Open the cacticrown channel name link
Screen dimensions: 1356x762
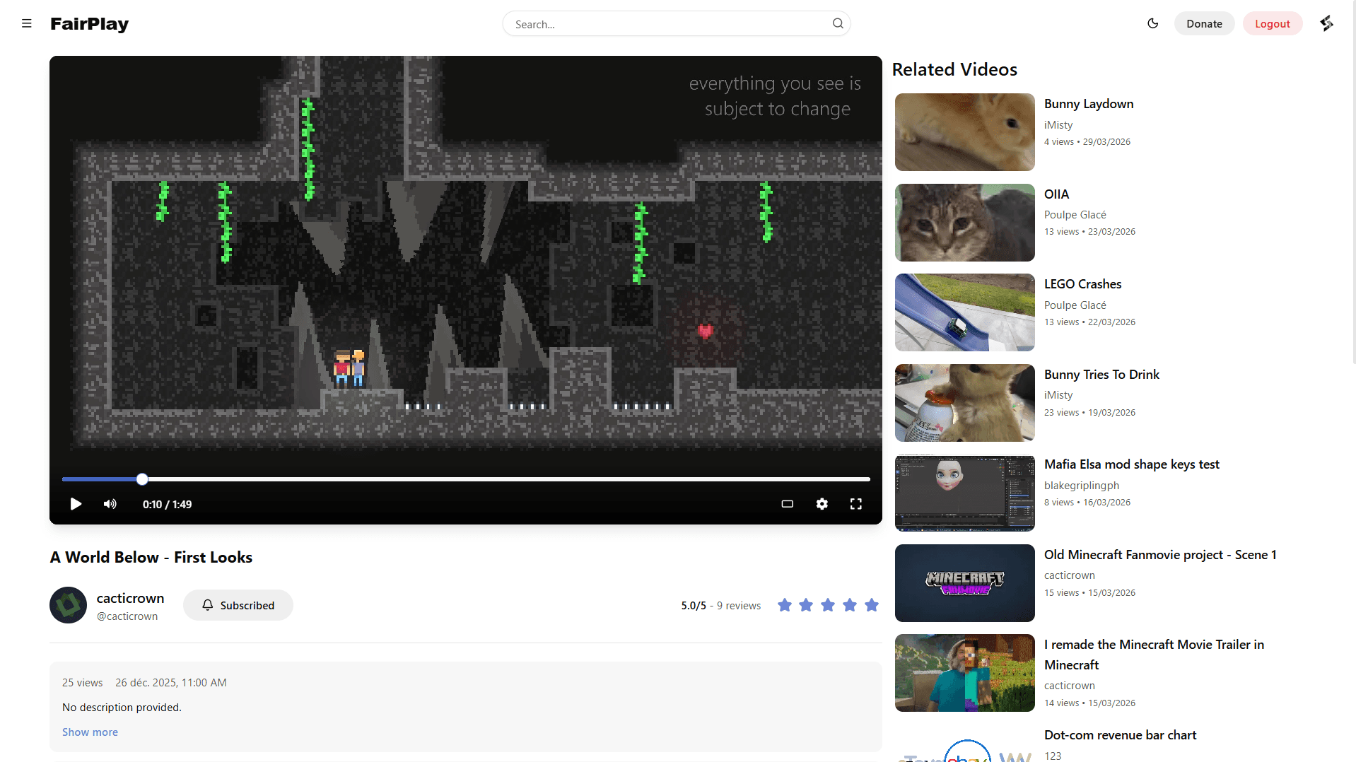point(130,598)
